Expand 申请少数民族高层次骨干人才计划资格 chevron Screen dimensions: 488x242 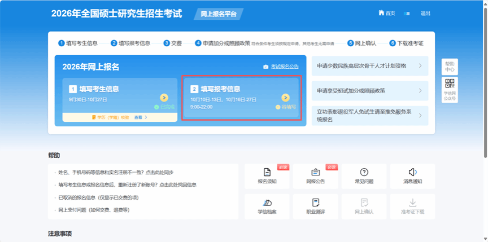tap(420, 66)
